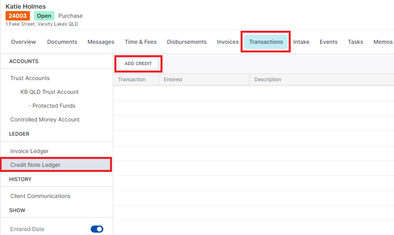This screenshot has height=235, width=394.
Task: Click the SHOW section heading
Action: click(x=17, y=211)
